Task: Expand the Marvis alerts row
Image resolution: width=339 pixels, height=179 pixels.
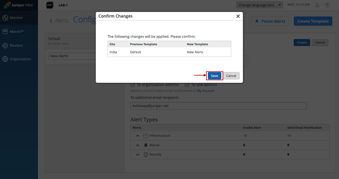Action: 138,145
